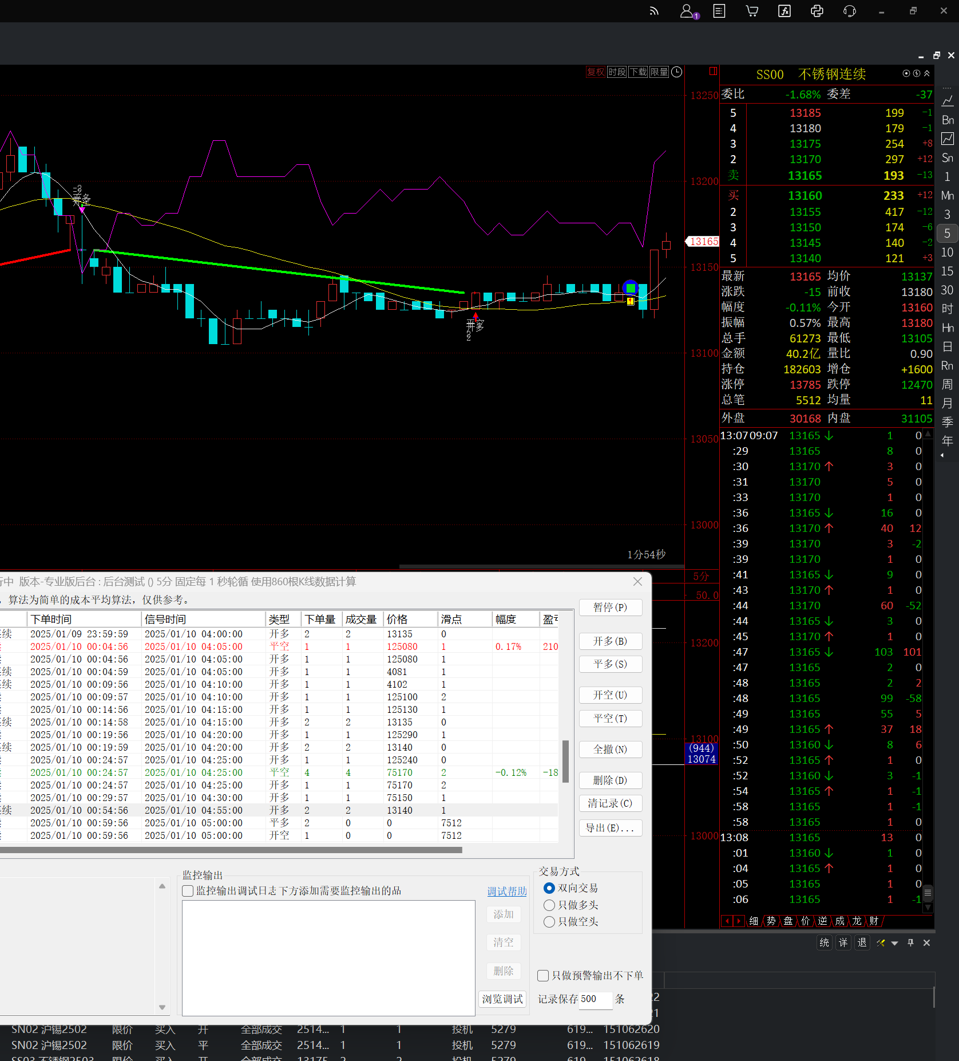959x1061 pixels.
Task: Open the 调试帮助 link
Action: pyautogui.click(x=506, y=892)
